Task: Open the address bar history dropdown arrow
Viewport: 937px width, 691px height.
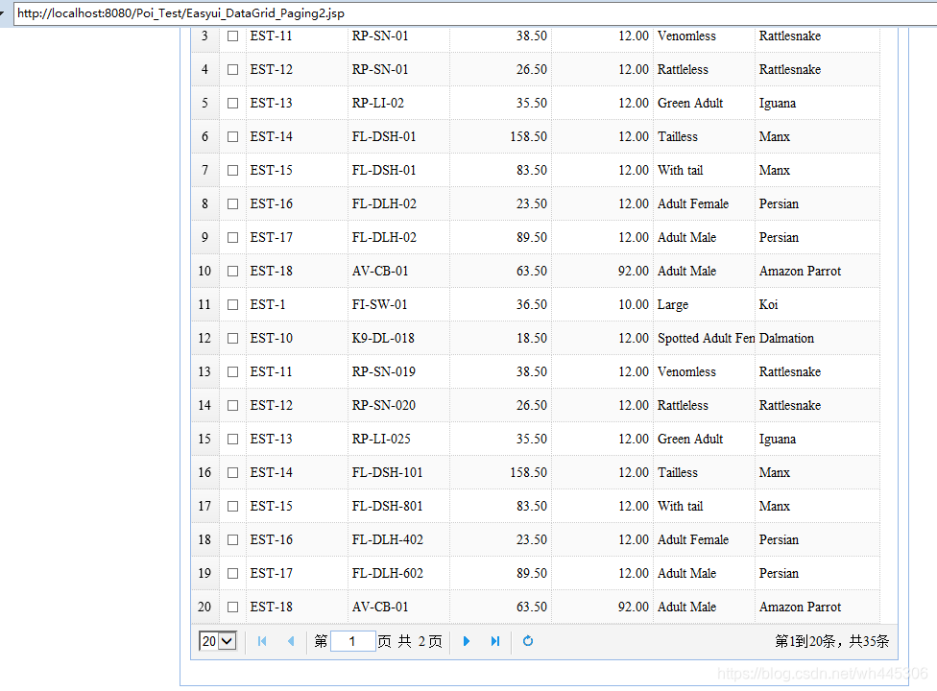Action: (2, 13)
